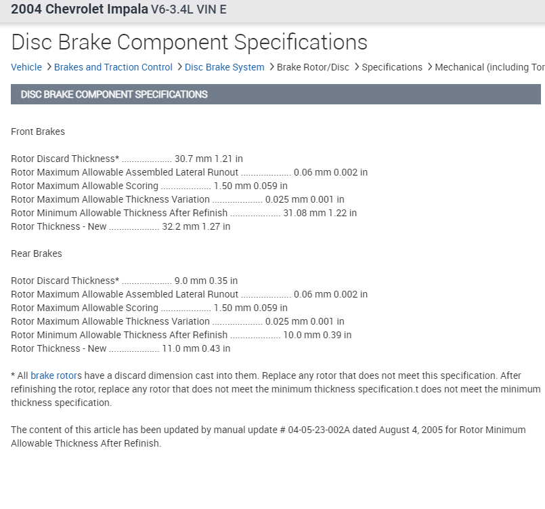Viewport: 545px width, 509px height.
Task: Click chevron between Specifications and Mechanical
Action: 429,67
